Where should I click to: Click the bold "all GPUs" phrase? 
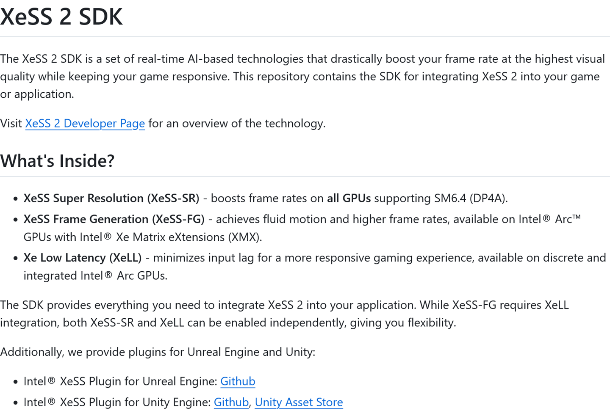click(x=349, y=198)
